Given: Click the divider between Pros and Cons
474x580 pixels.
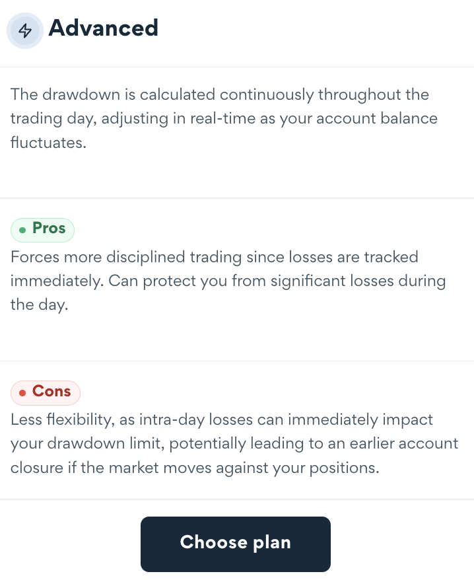Looking at the screenshot, I should [237, 361].
